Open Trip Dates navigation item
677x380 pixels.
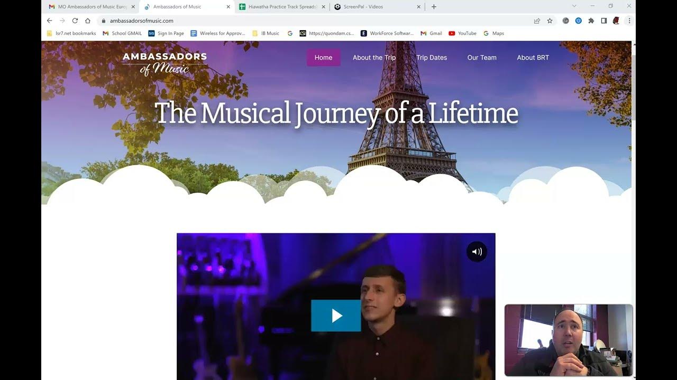[x=432, y=58]
